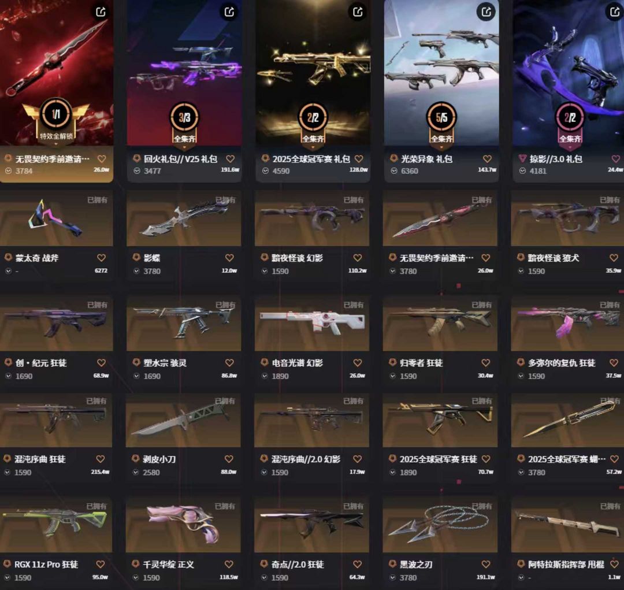Viewport: 624px width, 590px height.
Task: Expand arrow under 5/5 全集齐 badge
Action: point(441,148)
